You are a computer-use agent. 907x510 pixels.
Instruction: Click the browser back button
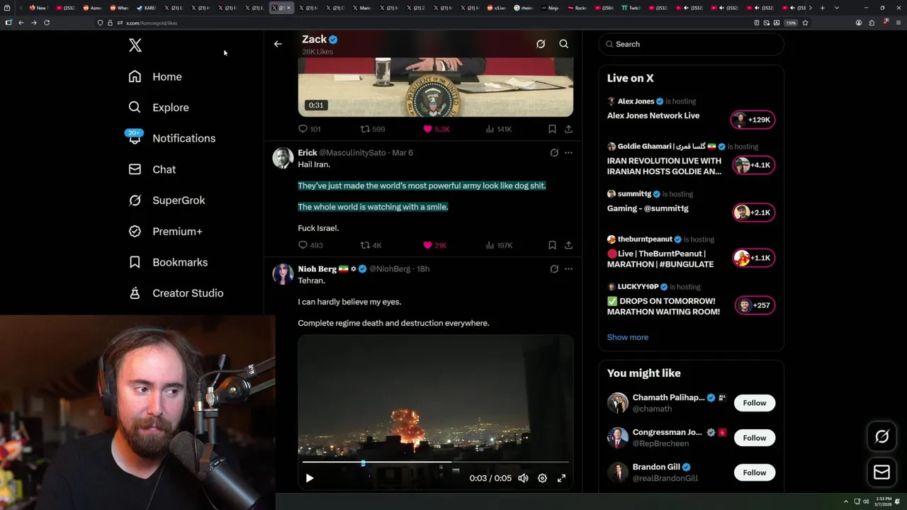point(21,23)
